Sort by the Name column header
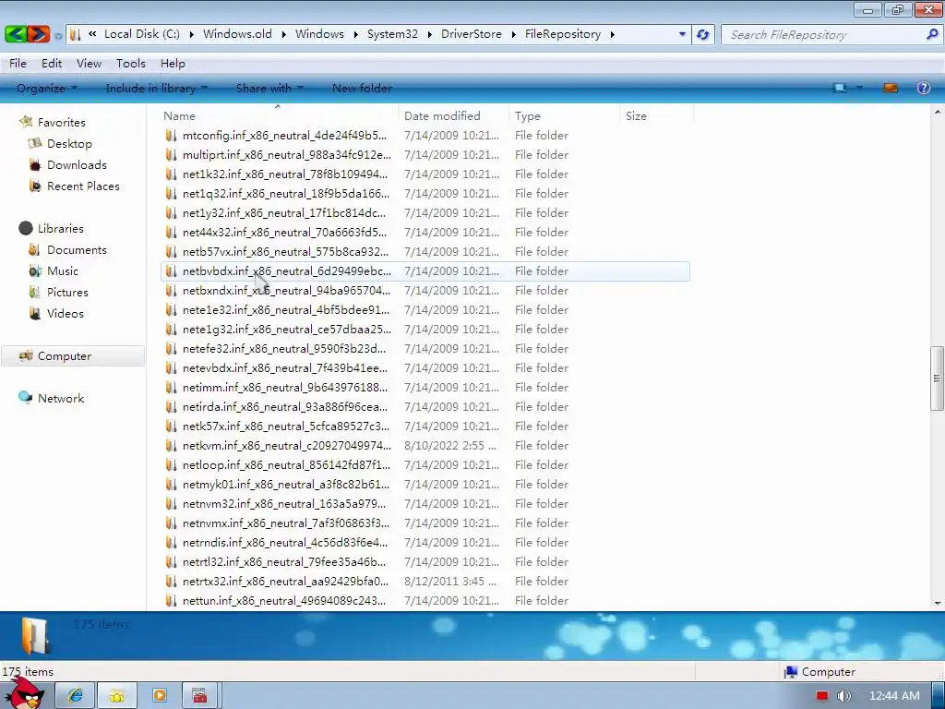Screen dimensions: 945x709 pos(279,115)
